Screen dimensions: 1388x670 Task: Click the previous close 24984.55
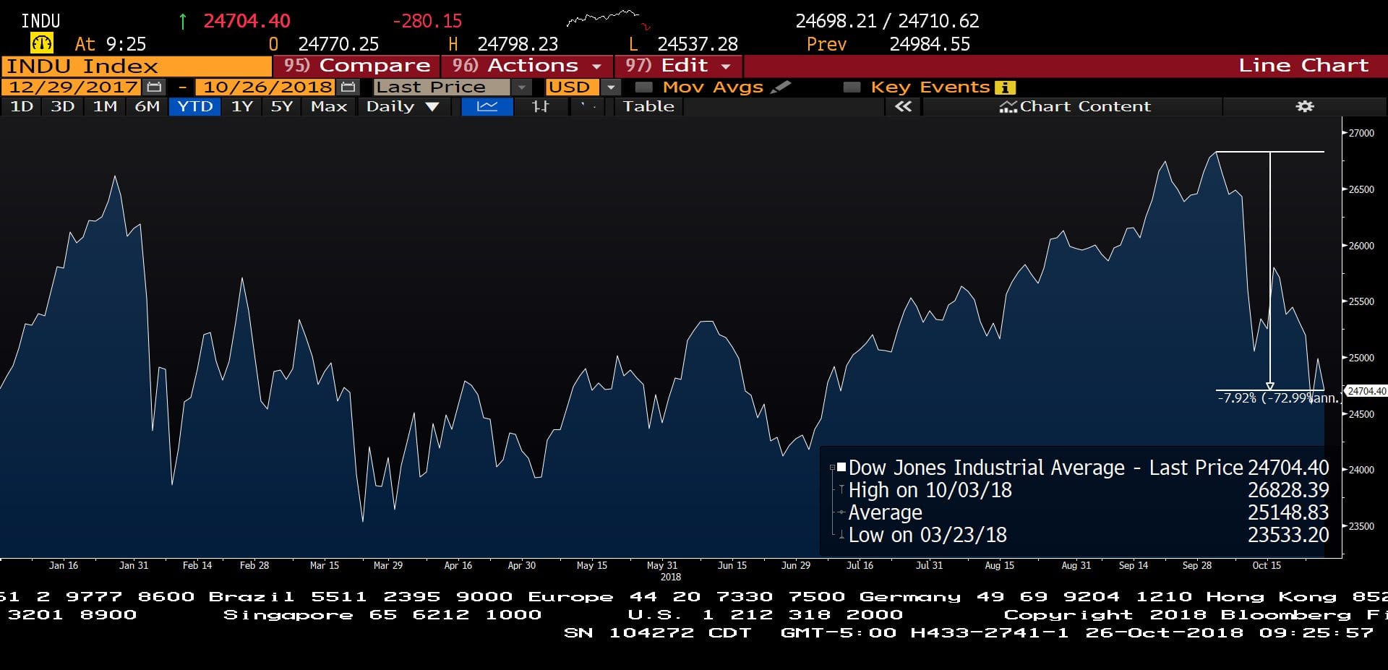[930, 44]
